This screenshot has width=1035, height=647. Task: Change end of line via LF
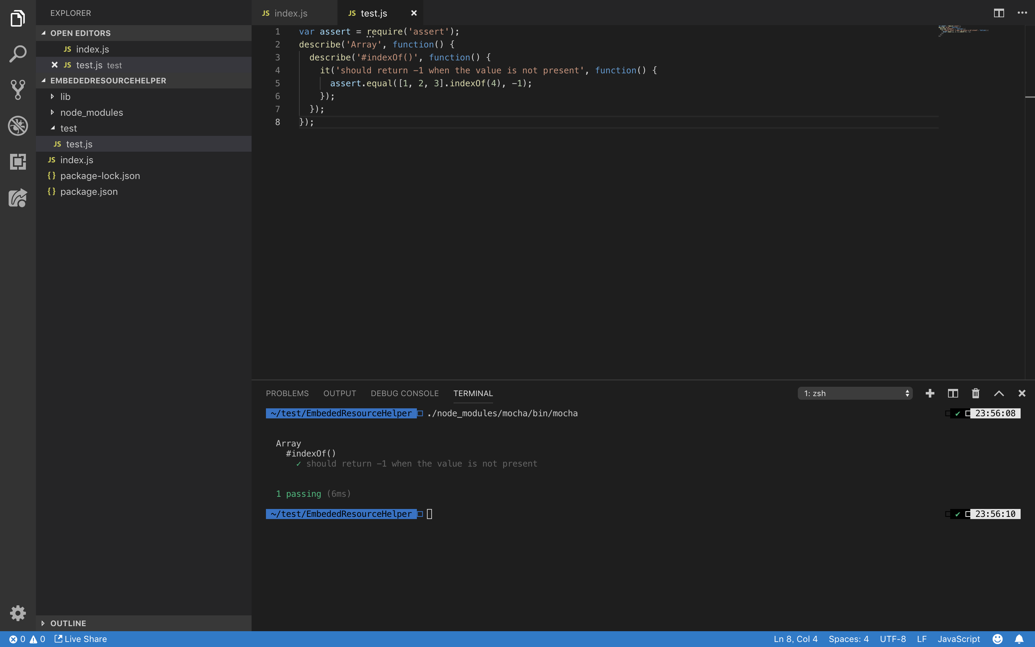pyautogui.click(x=922, y=639)
